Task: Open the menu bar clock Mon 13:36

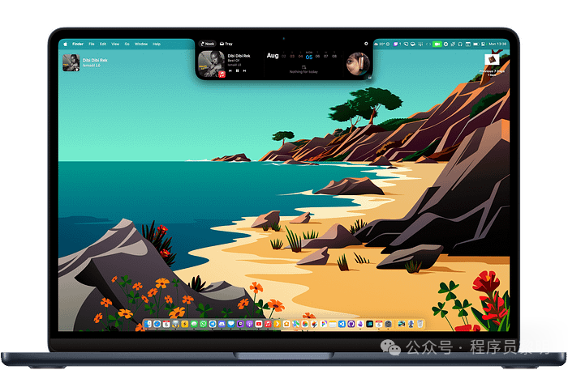Action: (497, 44)
